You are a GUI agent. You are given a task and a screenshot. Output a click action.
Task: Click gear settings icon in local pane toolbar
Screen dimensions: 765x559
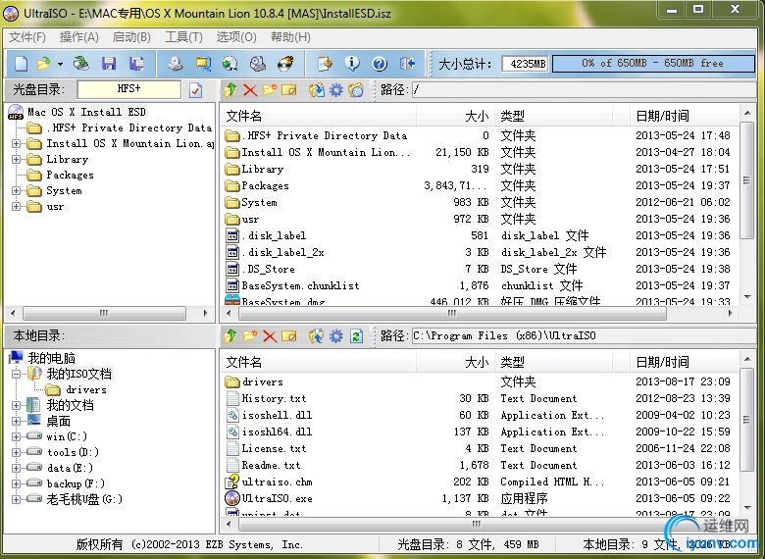(x=336, y=336)
